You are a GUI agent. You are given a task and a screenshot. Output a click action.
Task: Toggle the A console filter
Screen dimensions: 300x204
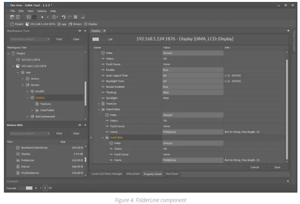(x=36, y=188)
